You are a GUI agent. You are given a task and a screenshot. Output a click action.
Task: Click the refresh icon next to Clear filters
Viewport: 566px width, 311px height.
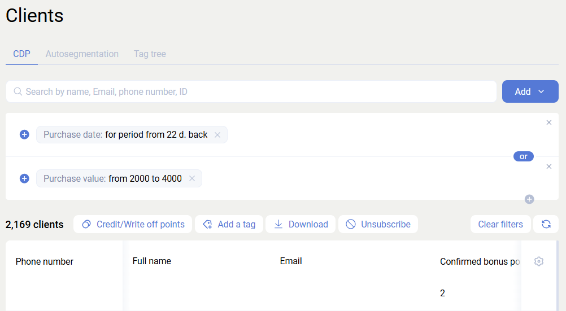click(546, 224)
